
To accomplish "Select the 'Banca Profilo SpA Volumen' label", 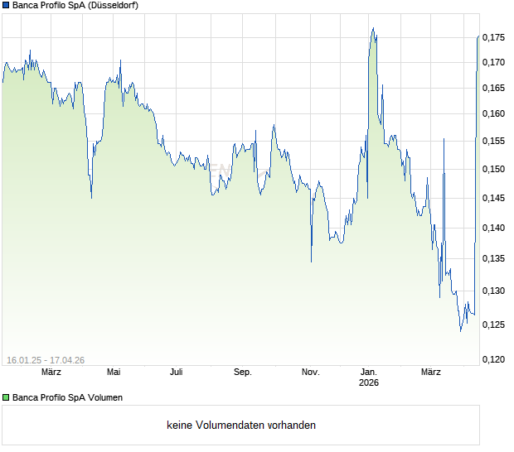I will [67, 397].
